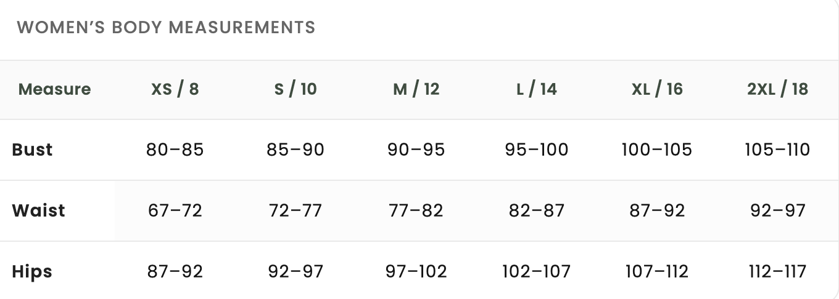Select the S / 10 size header
The image size is (839, 299).
(x=296, y=89)
